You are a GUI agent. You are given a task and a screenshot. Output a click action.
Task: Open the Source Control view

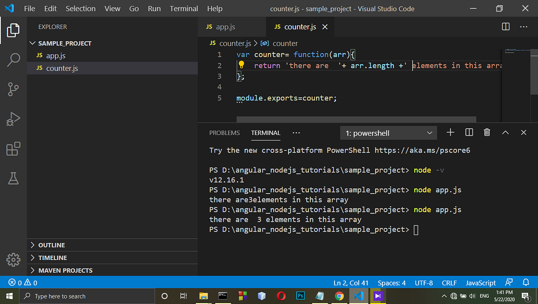pyautogui.click(x=13, y=89)
